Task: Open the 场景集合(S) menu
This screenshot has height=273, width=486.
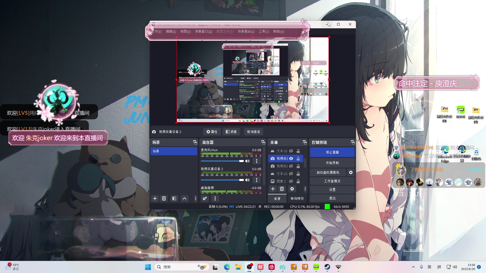Action: [x=246, y=31]
